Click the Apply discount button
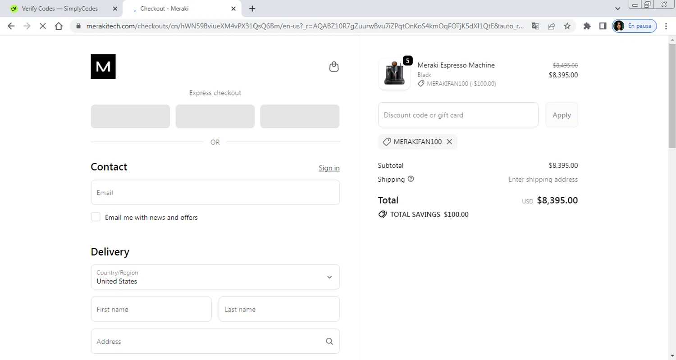676x360 pixels. (562, 115)
